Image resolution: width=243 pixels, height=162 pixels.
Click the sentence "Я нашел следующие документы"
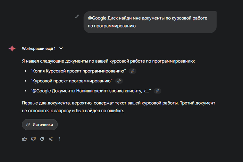[108, 61]
